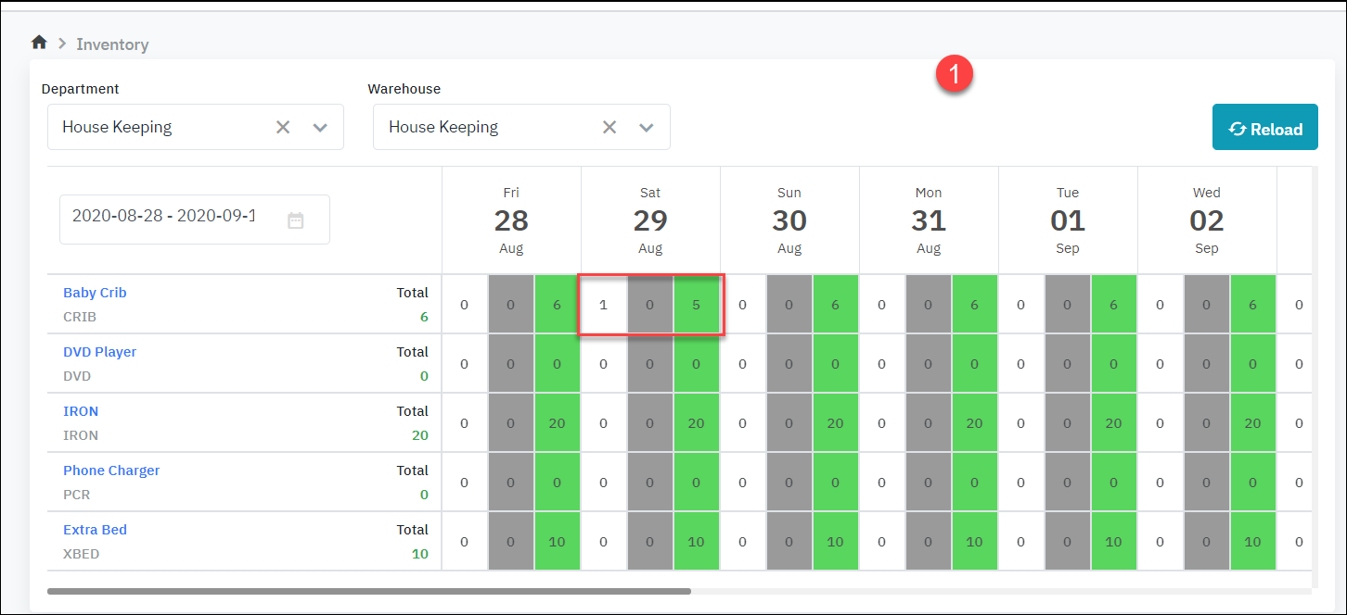Open the DVD Player item link
The width and height of the screenshot is (1347, 615).
click(99, 352)
